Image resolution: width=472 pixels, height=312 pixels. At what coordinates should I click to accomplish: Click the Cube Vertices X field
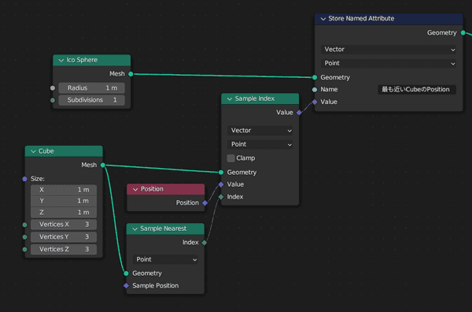(64, 225)
